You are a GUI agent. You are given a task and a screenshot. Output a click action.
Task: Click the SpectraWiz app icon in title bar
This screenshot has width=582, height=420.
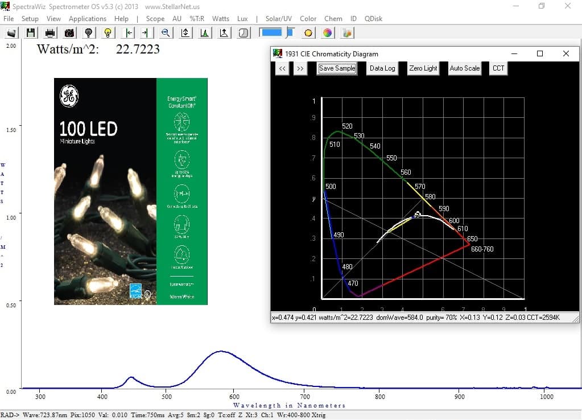[5, 6]
